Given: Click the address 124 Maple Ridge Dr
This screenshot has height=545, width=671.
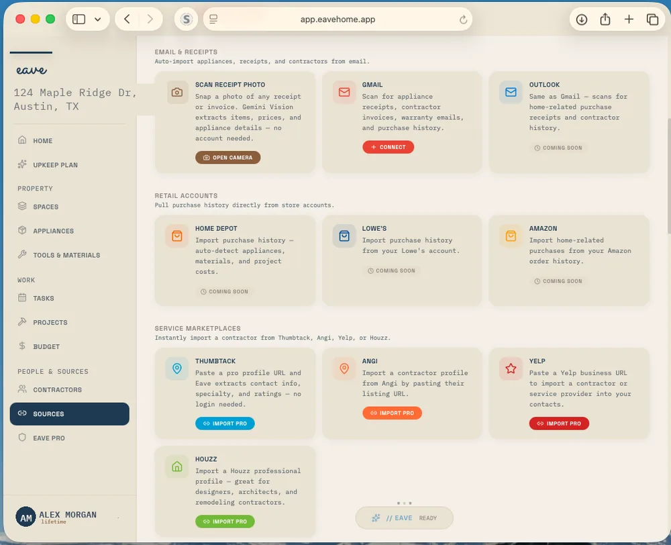Looking at the screenshot, I should tap(74, 99).
